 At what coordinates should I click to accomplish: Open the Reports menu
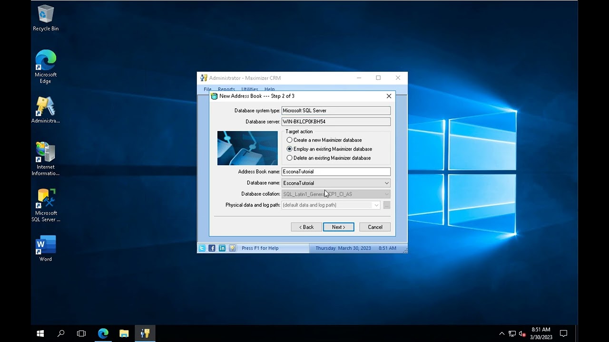(x=226, y=89)
